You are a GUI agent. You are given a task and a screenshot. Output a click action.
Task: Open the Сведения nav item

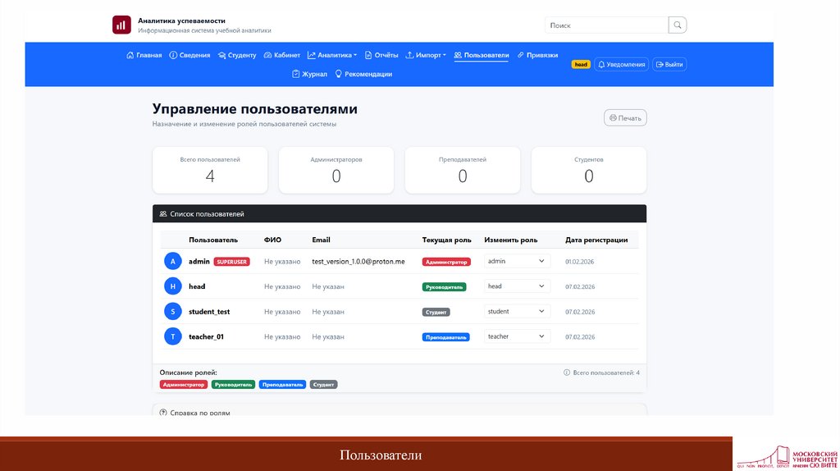(x=189, y=55)
